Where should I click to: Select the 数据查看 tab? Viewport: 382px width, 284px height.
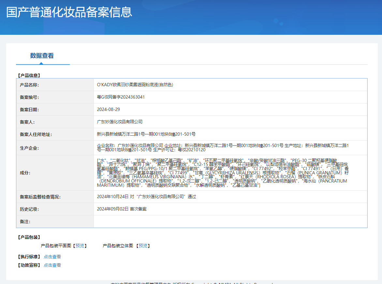click(42, 56)
